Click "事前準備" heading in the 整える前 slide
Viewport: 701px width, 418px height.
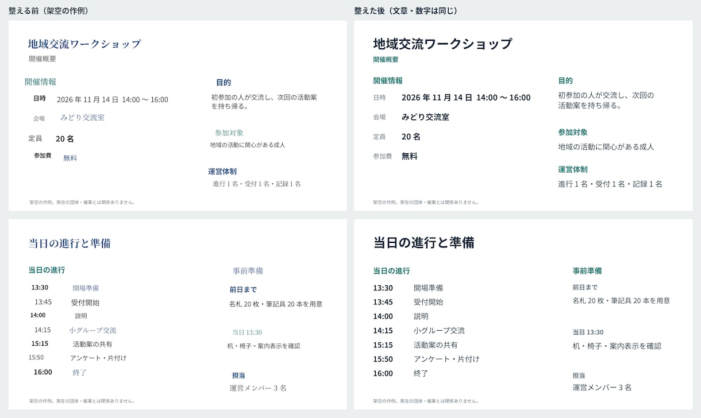tap(248, 271)
